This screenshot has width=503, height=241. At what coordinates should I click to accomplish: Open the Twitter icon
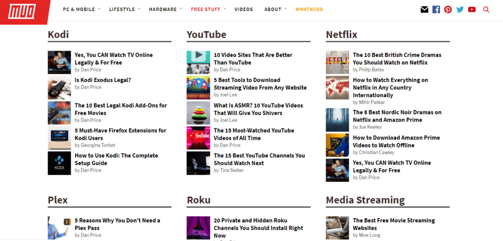tap(460, 10)
